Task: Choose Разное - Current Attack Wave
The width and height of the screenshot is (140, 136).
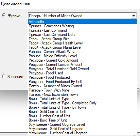Action: (82, 52)
